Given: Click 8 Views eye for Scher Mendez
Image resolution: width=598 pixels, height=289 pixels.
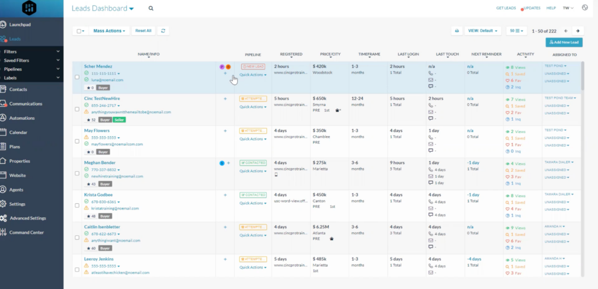Looking at the screenshot, I should click(x=515, y=68).
